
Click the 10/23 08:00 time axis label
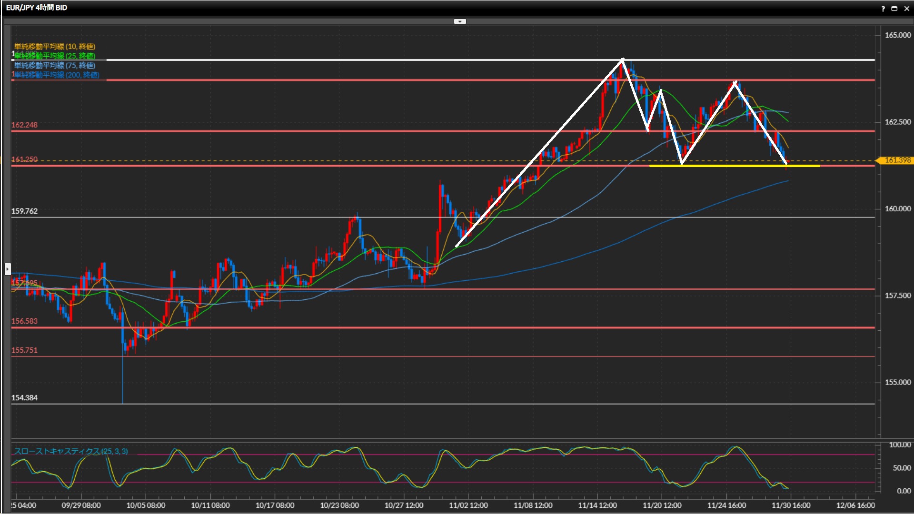[339, 505]
